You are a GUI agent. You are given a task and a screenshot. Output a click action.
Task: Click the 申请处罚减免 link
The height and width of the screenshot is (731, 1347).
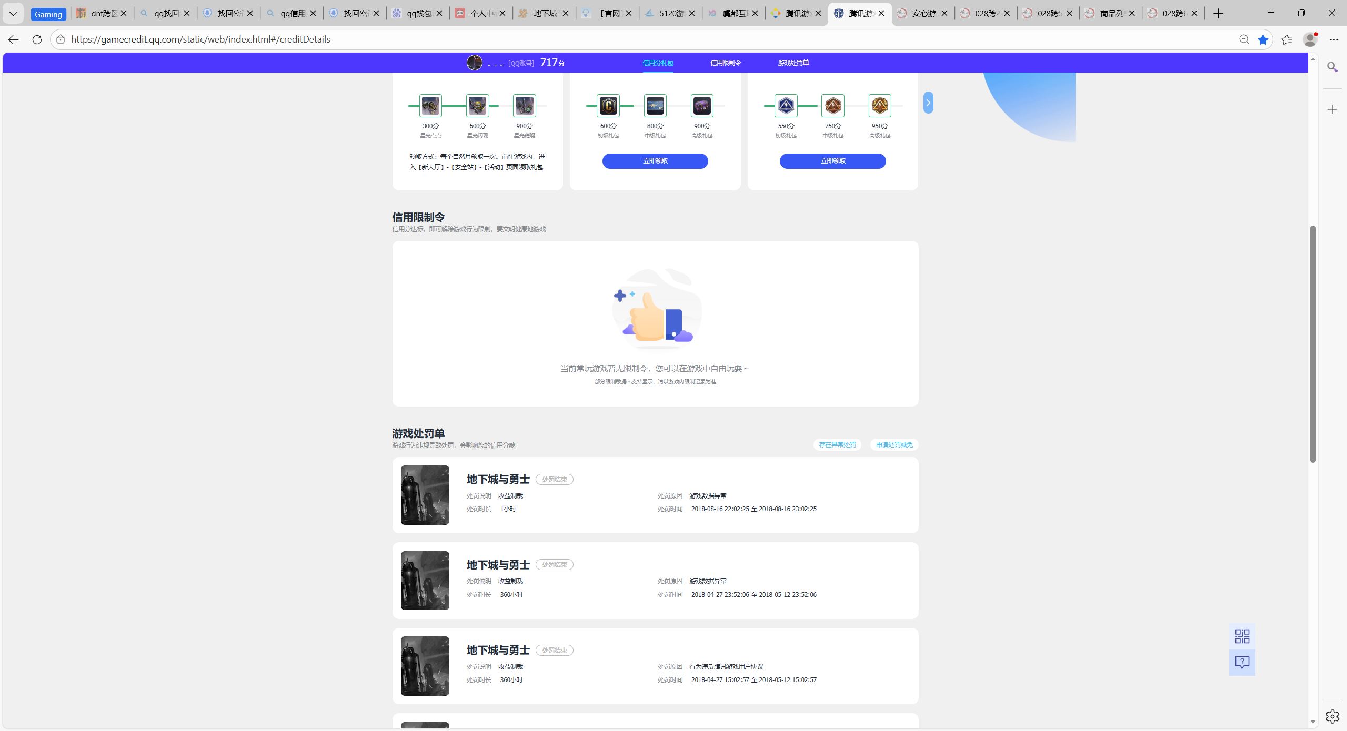pos(893,445)
